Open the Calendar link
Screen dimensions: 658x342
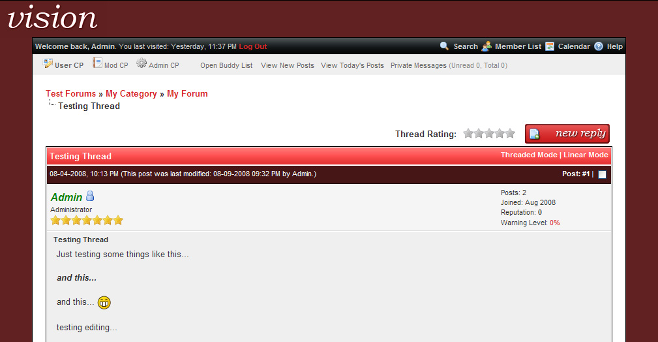574,46
